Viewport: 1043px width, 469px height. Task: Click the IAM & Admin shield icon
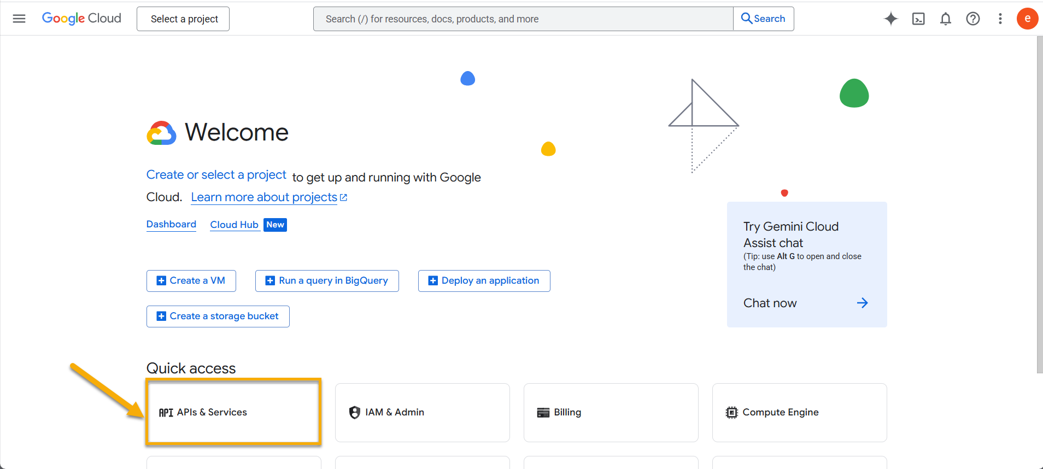pyautogui.click(x=355, y=413)
